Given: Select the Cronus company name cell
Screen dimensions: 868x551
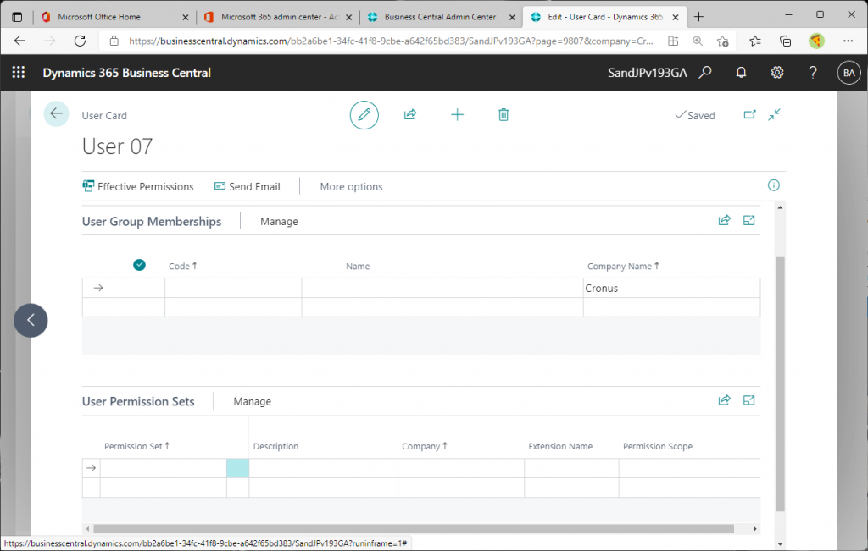Looking at the screenshot, I should pyautogui.click(x=671, y=288).
